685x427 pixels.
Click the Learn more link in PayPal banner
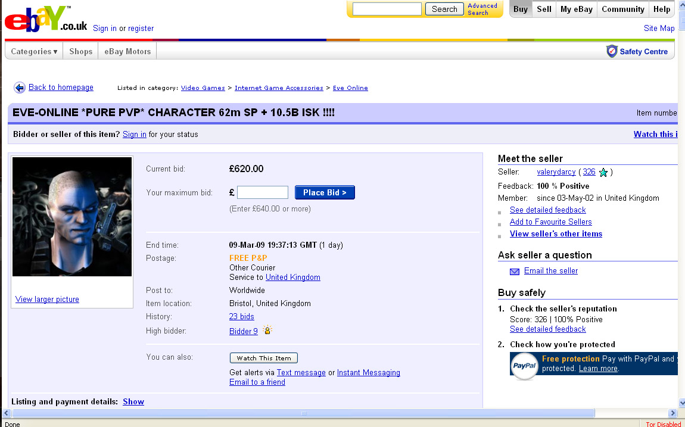[598, 369]
